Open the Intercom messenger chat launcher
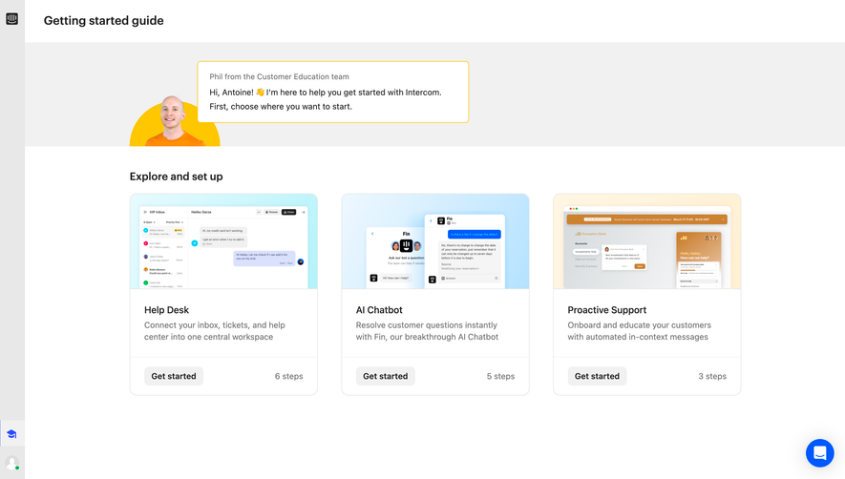Screen dimensions: 845x479 click(x=819, y=452)
